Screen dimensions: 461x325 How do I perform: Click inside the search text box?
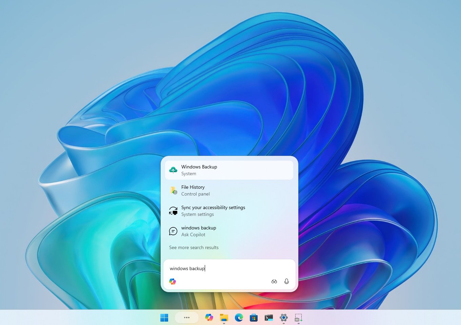tap(229, 268)
